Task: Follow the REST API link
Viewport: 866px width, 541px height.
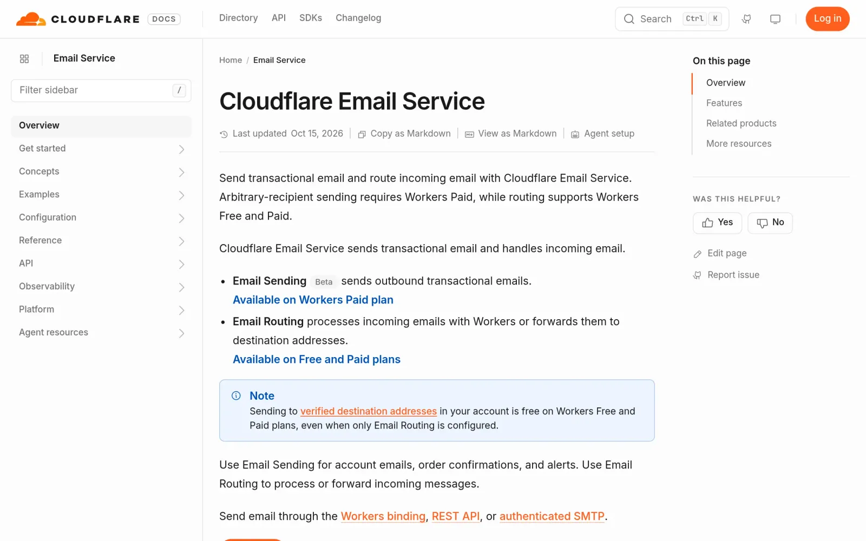Action: (456, 516)
